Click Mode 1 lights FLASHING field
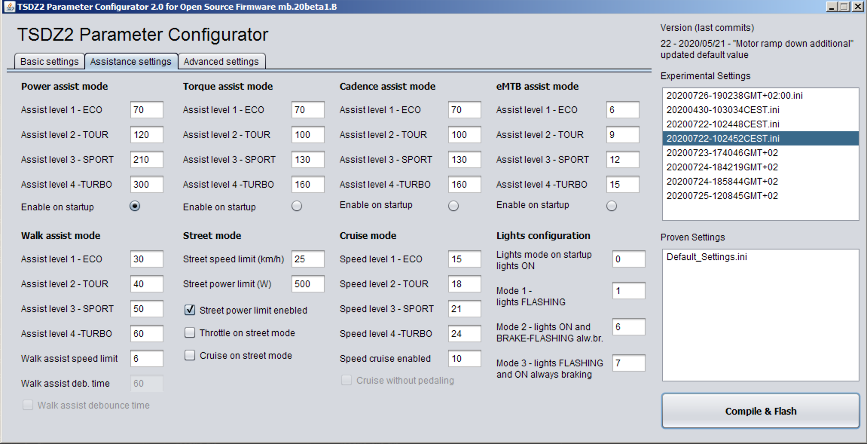The image size is (867, 444). pos(629,291)
